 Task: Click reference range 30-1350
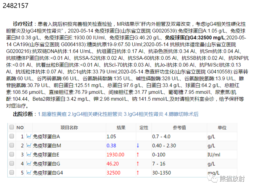(162, 173)
